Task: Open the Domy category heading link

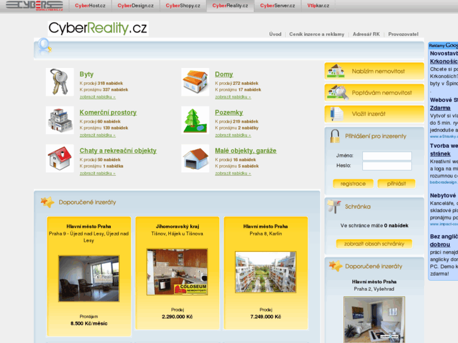Action: [224, 74]
